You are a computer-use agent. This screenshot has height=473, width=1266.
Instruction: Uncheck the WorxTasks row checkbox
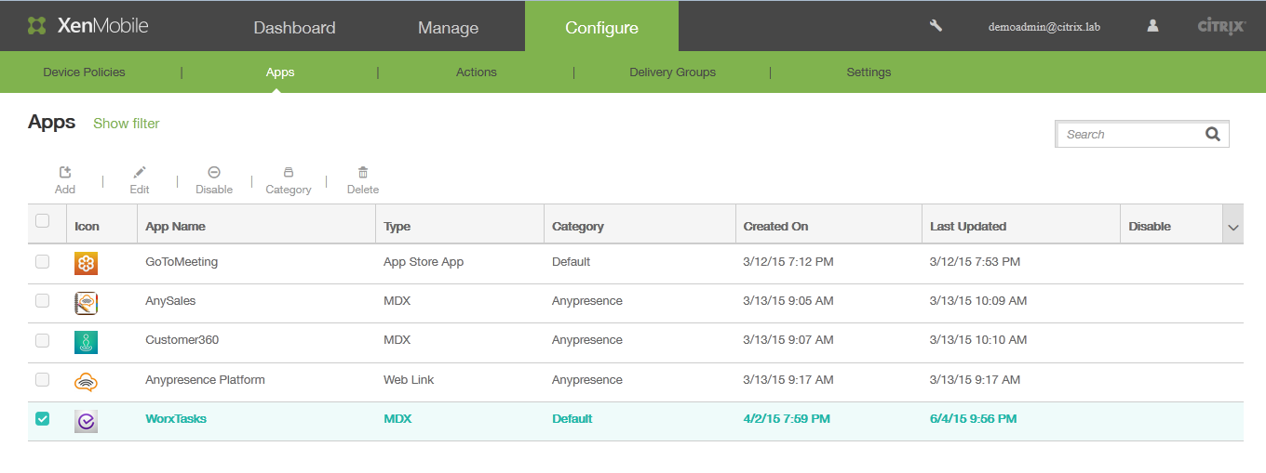pyautogui.click(x=43, y=419)
